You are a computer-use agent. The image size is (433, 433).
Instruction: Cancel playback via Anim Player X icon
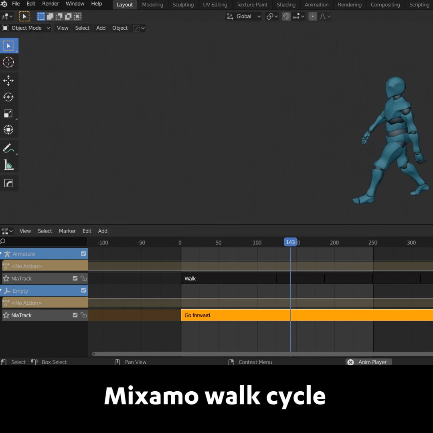point(350,362)
